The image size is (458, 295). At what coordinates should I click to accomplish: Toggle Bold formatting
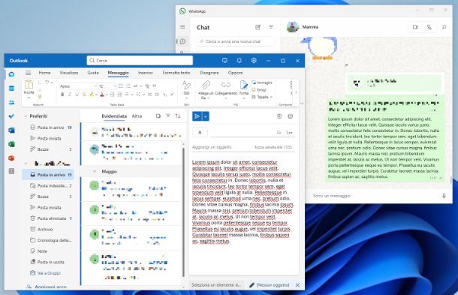pyautogui.click(x=62, y=95)
